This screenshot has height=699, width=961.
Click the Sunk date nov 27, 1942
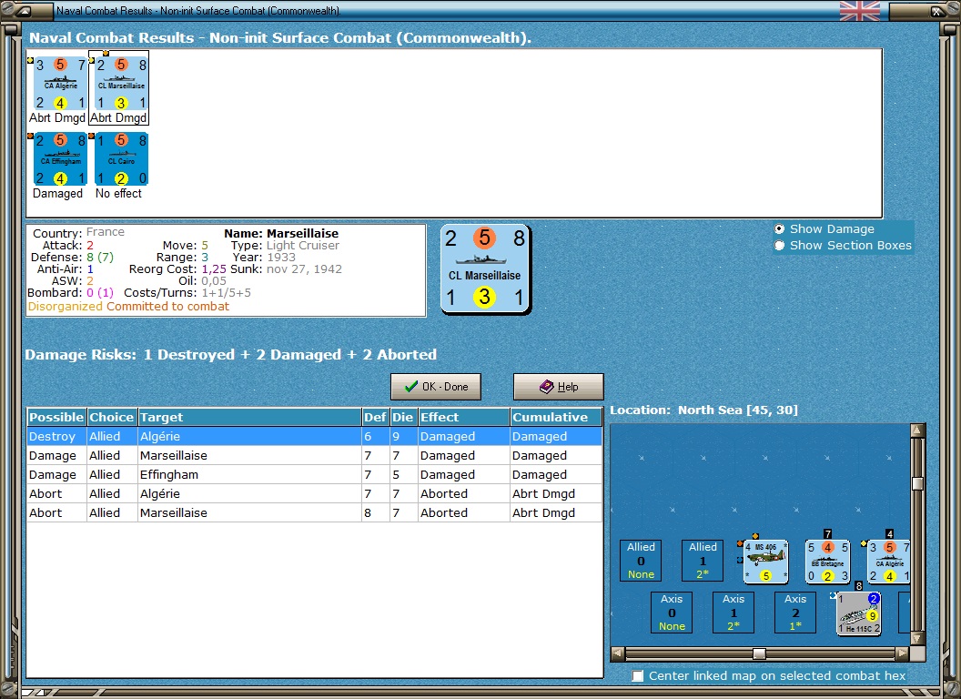pyautogui.click(x=304, y=269)
